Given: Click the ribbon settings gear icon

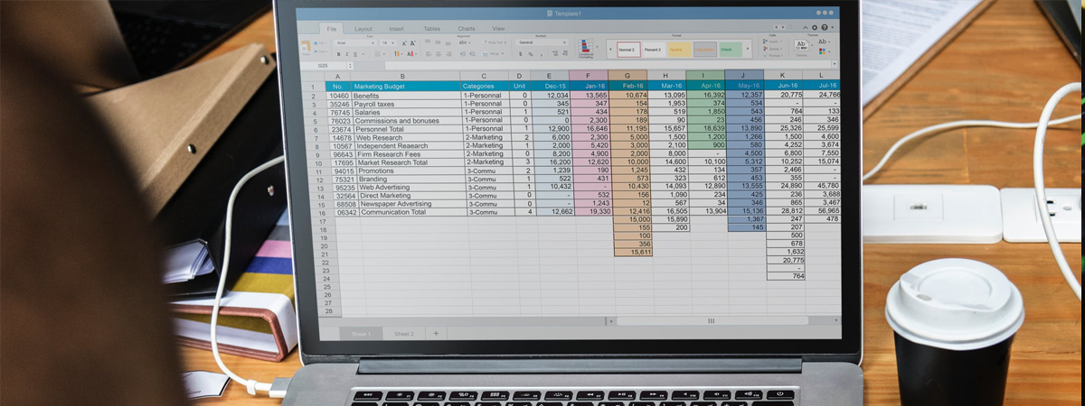Looking at the screenshot, I should coord(815,27).
